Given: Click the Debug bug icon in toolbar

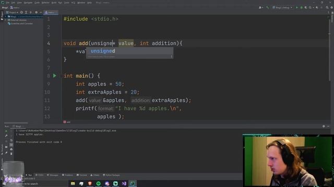Looking at the screenshot, I should point(302,7).
